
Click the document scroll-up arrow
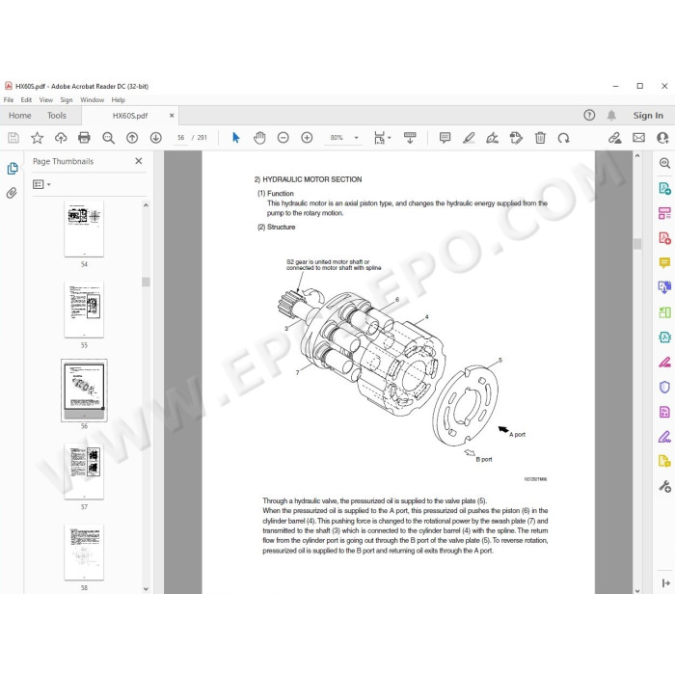(x=637, y=156)
